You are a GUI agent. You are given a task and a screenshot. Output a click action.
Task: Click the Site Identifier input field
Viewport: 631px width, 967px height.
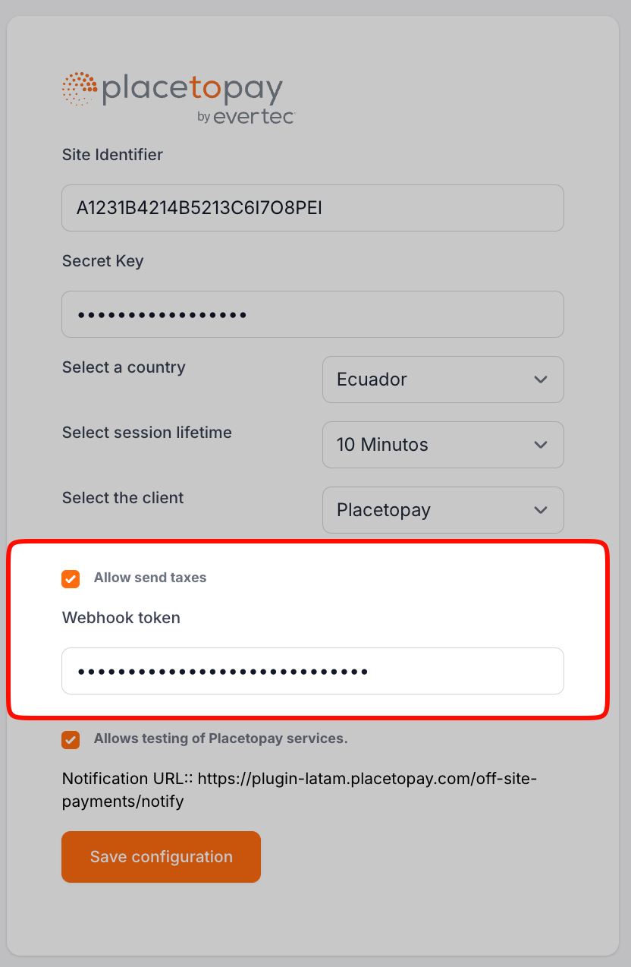point(312,208)
